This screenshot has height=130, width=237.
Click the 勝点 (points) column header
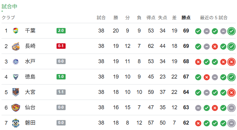click(x=186, y=18)
